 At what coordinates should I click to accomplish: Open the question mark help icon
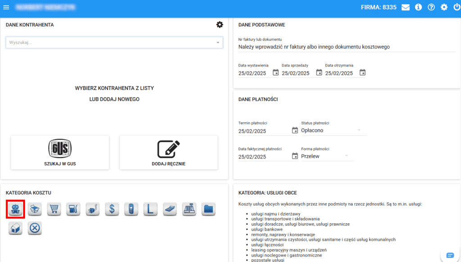431,7
